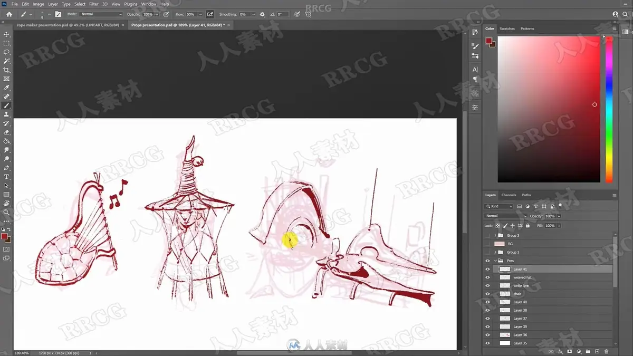The image size is (633, 356).
Task: Hide the weaved hat layer
Action: [487, 277]
